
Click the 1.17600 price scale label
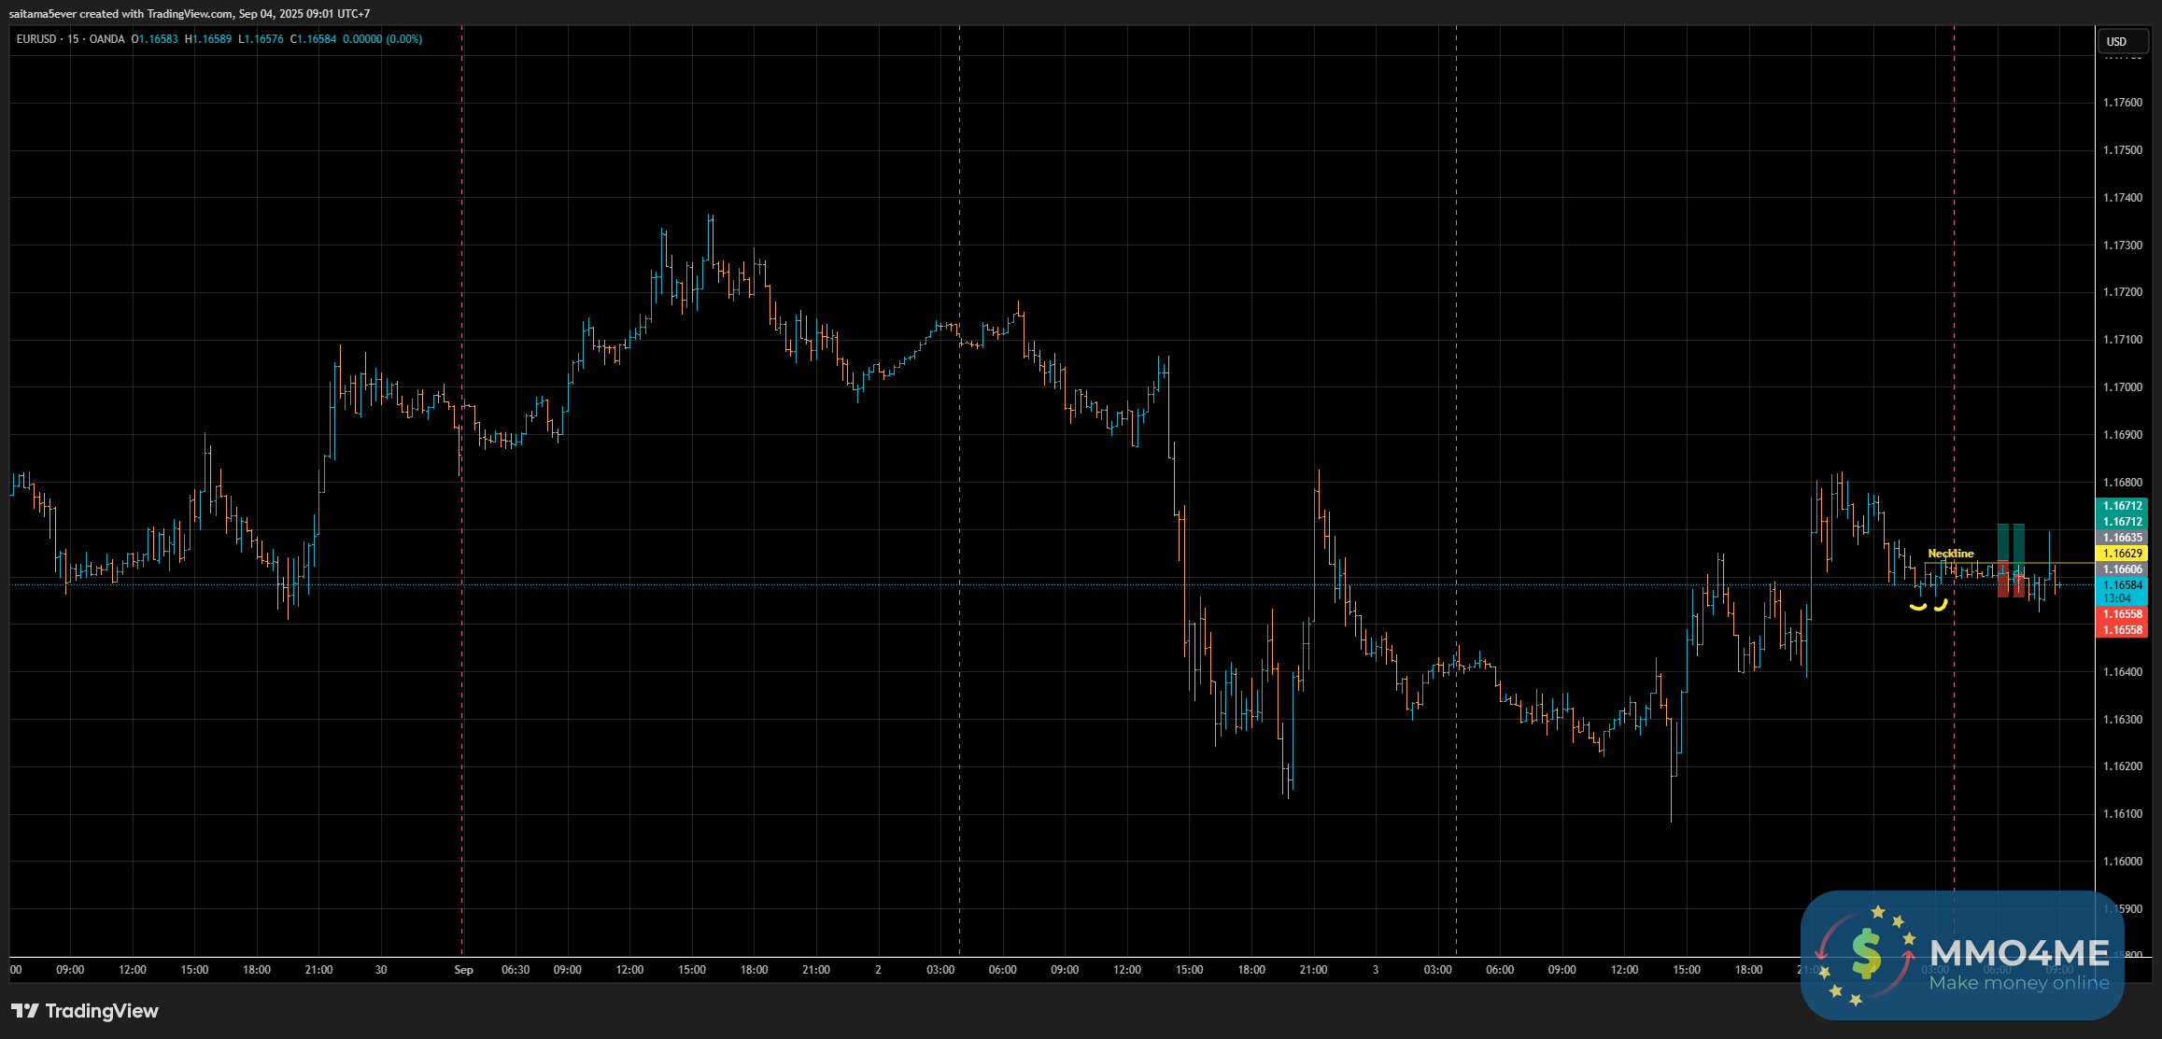click(x=2122, y=103)
